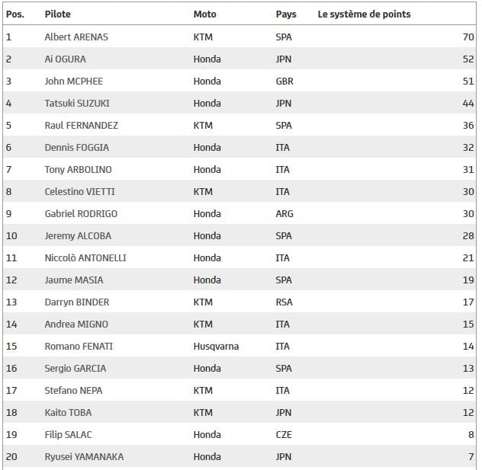Click the Le système de points header

[x=364, y=14]
